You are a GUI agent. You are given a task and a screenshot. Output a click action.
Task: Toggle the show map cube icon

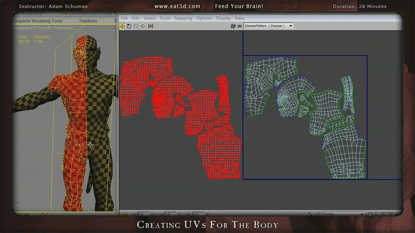(x=233, y=26)
